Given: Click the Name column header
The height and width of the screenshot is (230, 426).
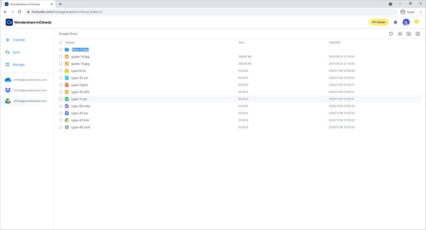Looking at the screenshot, I should point(70,42).
